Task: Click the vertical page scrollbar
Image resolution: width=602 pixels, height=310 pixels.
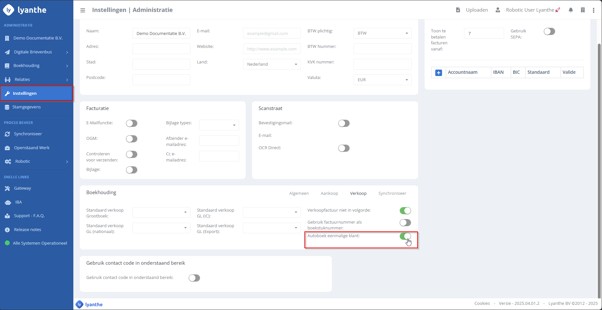Action: [x=599, y=162]
